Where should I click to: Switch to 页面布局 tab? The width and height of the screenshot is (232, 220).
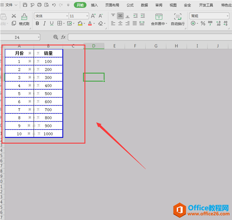tap(112, 5)
